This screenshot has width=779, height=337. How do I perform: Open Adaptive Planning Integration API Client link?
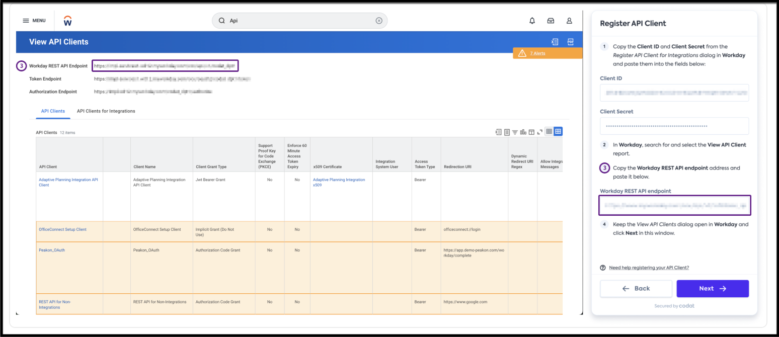pos(68,182)
